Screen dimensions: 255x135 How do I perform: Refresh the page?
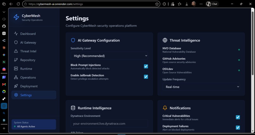[x=18, y=4]
